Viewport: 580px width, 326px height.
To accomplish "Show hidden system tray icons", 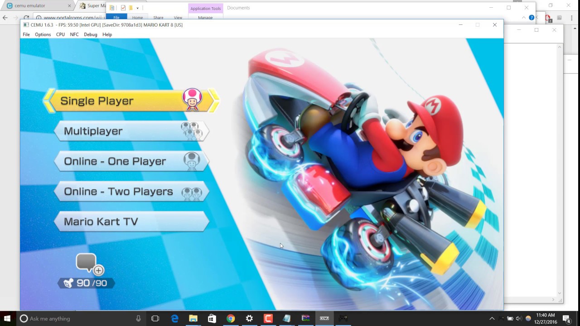I will [492, 318].
